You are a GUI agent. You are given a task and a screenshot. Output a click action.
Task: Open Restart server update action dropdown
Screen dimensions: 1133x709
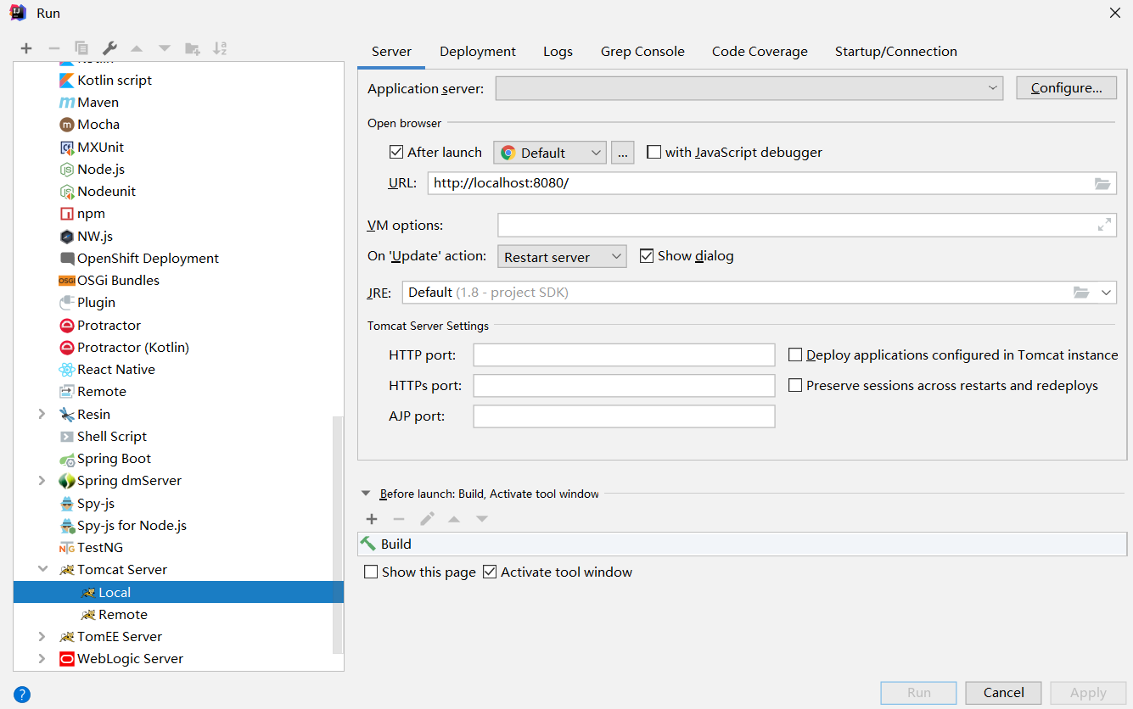(616, 257)
